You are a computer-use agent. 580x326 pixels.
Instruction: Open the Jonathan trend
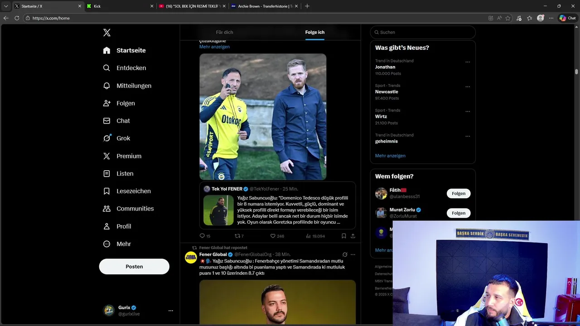[x=385, y=67]
